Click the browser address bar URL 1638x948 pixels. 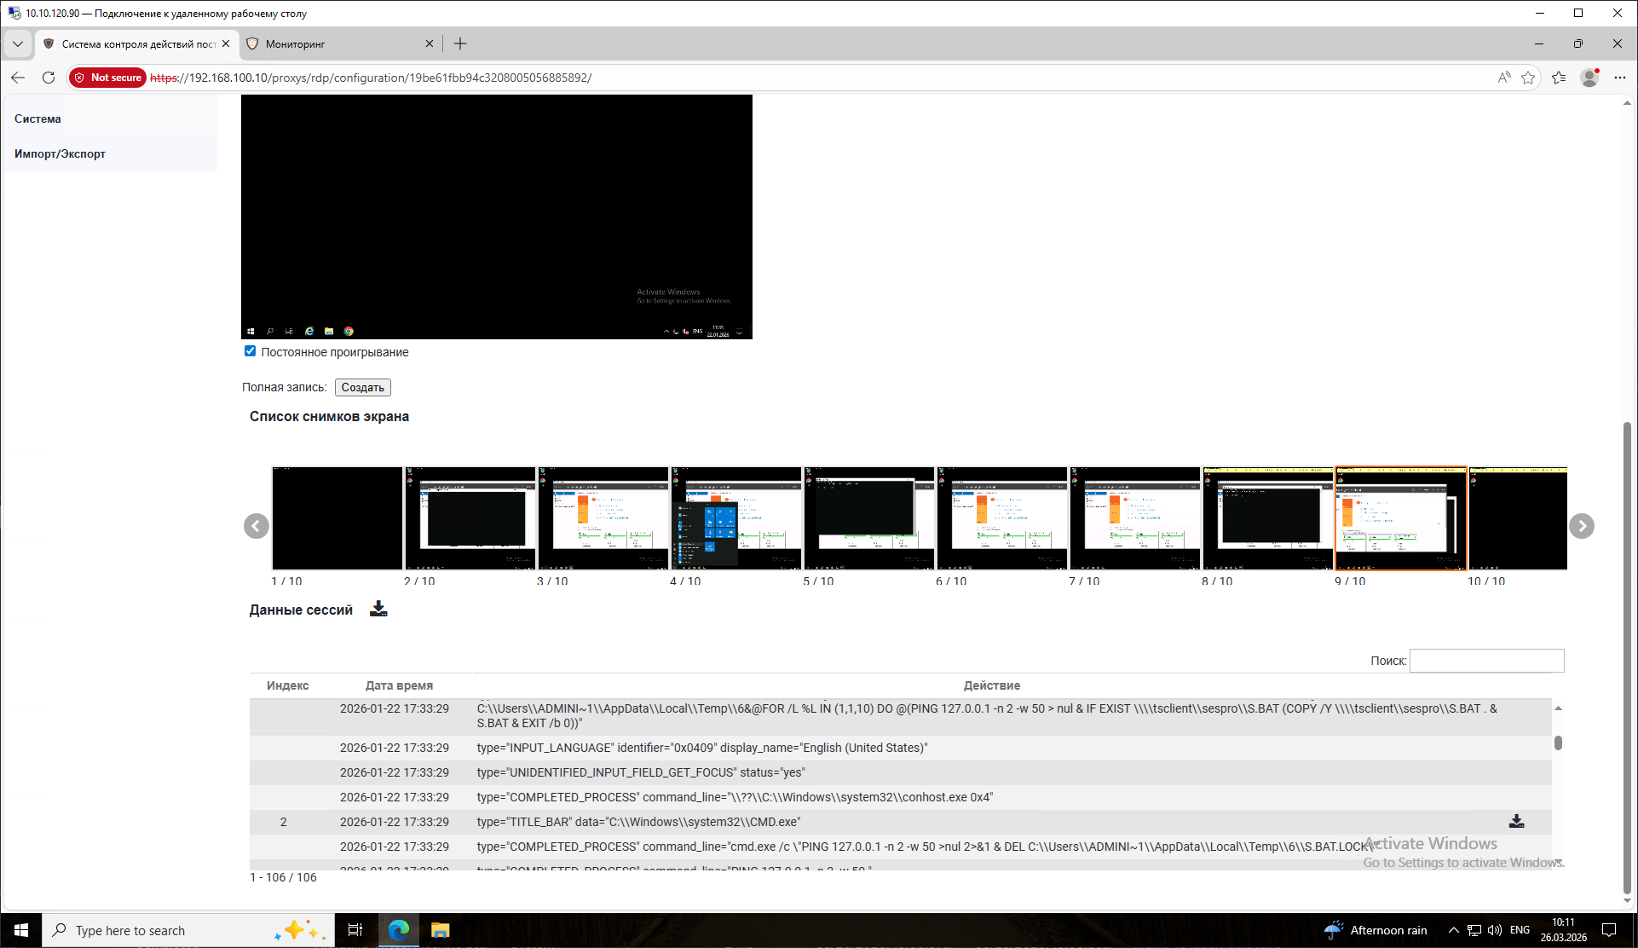[371, 78]
